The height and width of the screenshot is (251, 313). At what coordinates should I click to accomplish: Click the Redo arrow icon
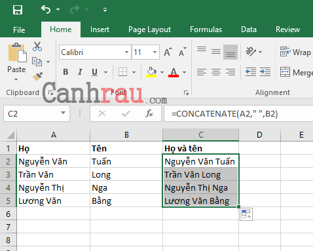(x=75, y=10)
